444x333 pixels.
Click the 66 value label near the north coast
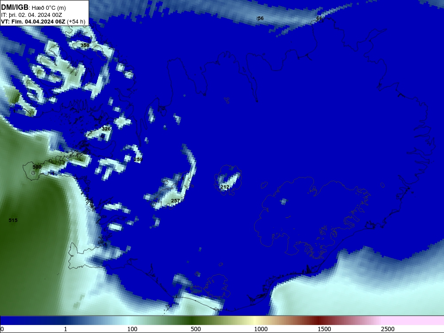[319, 18]
